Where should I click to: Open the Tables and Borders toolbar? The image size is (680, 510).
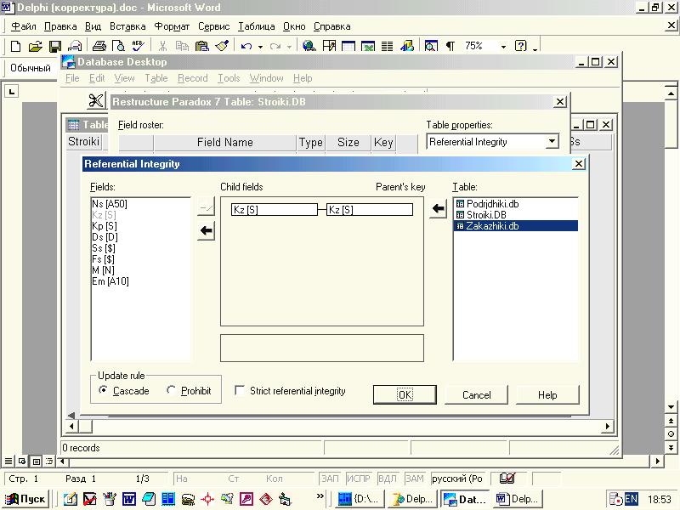point(329,46)
